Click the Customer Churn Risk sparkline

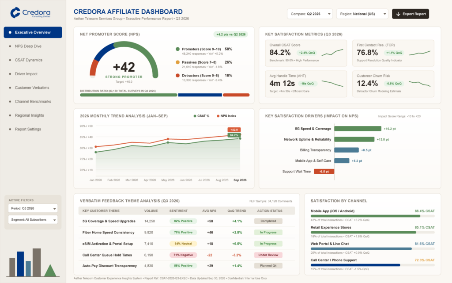pyautogui.click(x=419, y=84)
